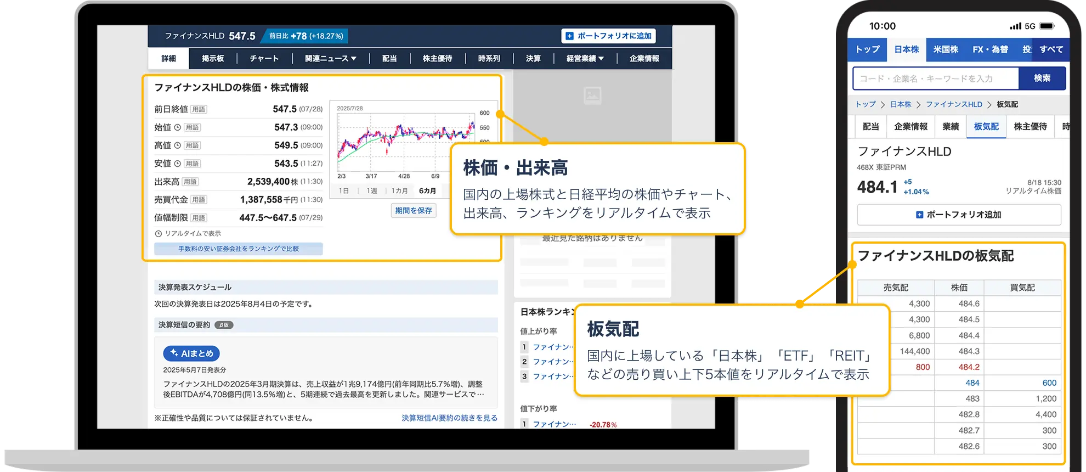Tap the 配当 tab on phone
This screenshot has height=472, width=1086.
click(870, 127)
